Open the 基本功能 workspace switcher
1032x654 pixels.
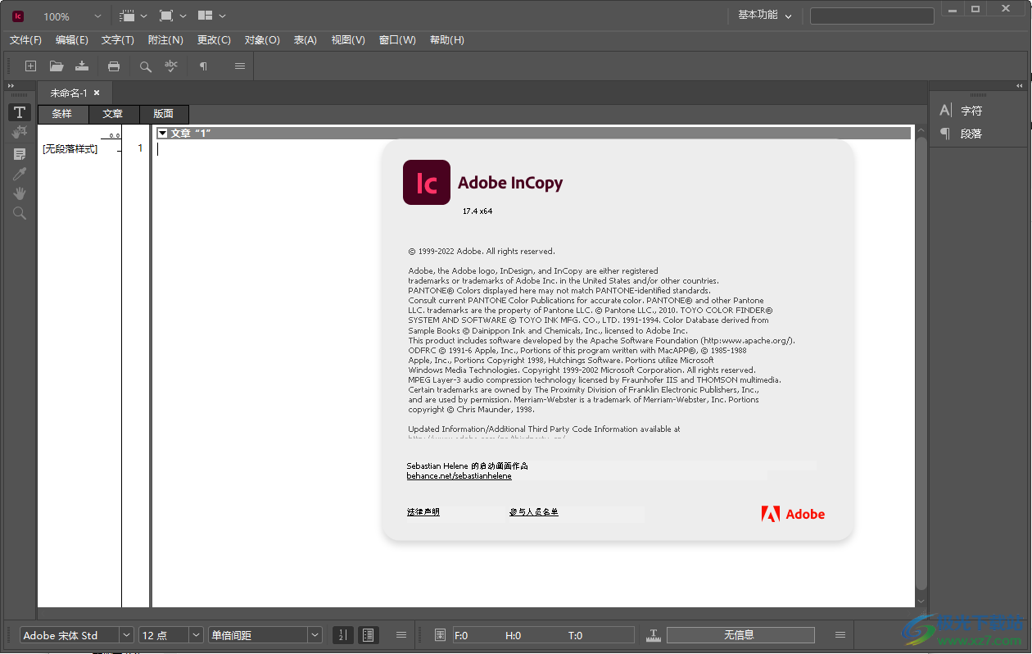(765, 15)
